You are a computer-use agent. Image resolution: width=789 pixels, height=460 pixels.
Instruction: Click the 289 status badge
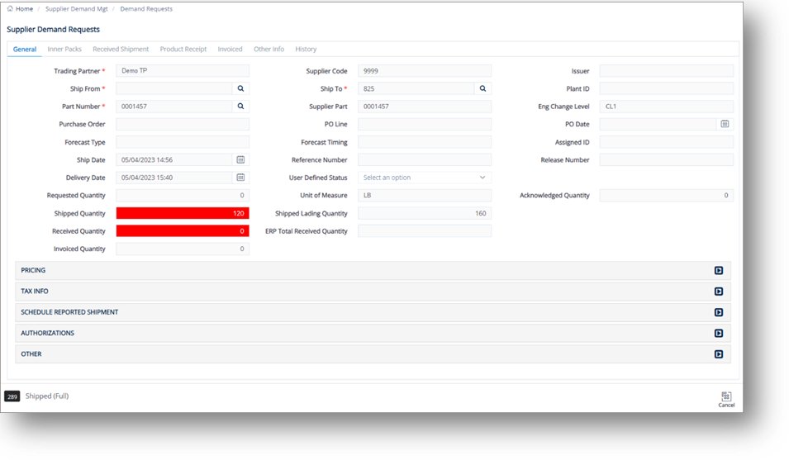12,396
